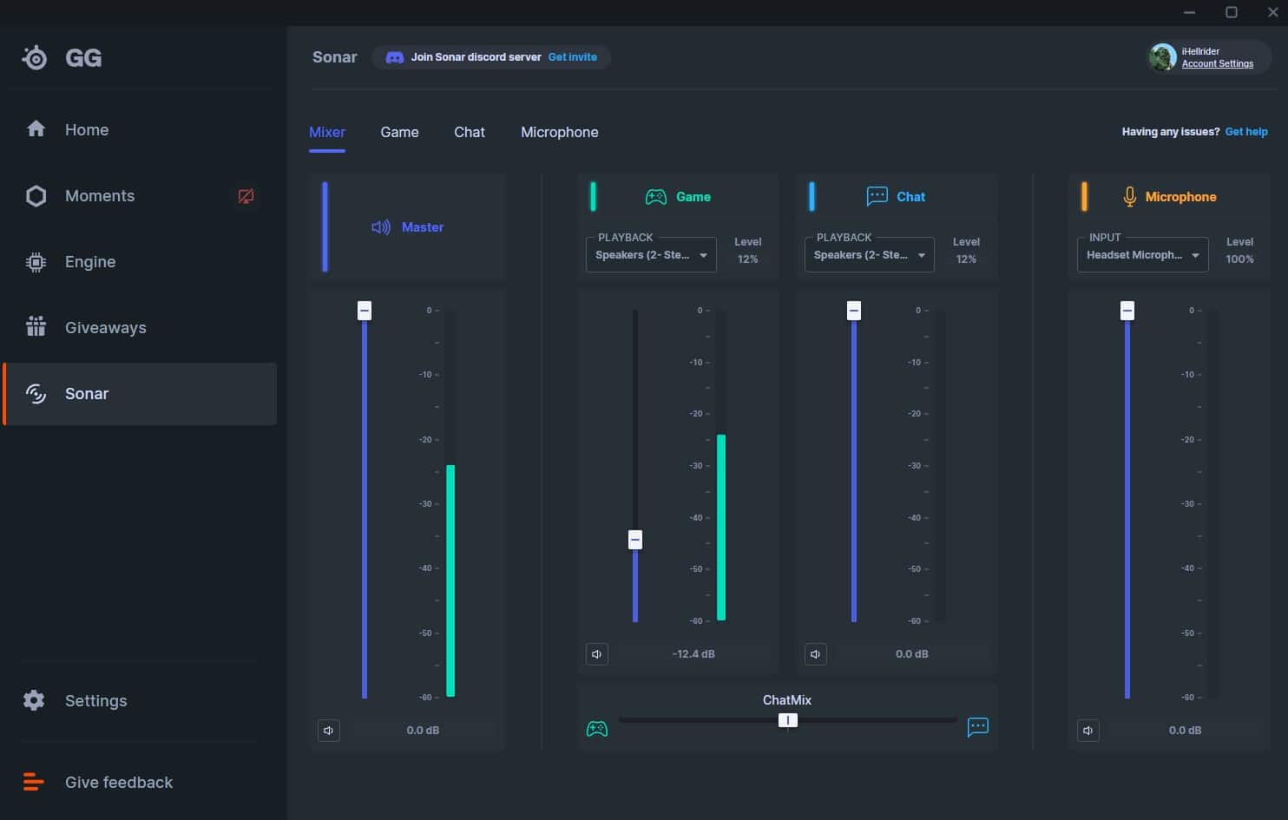Screen dimensions: 1288x820
Task: Switch to the Mixer tab
Action: tap(327, 132)
